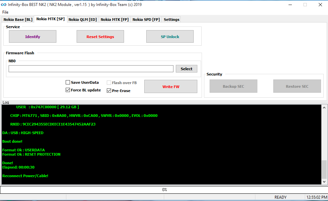Click the log vertical scrollbar thumb

(x=324, y=170)
